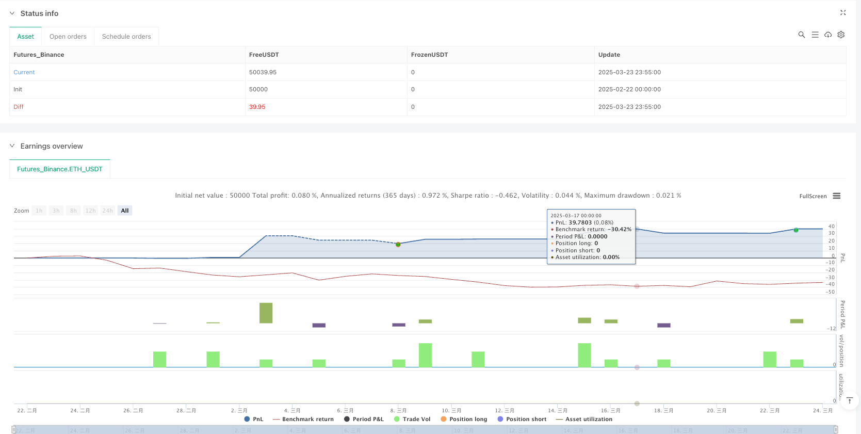Click the chart statistics summary line

coord(428,196)
